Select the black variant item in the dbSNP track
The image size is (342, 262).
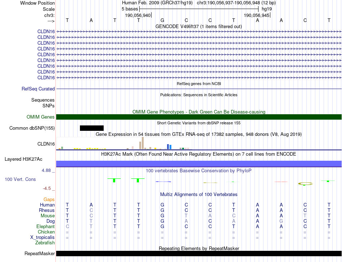[92, 128]
